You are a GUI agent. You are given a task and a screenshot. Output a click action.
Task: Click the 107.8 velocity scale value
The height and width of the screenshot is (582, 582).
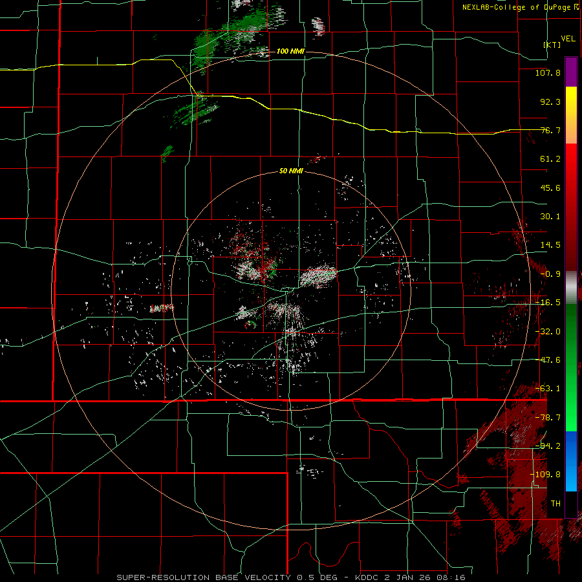click(548, 72)
